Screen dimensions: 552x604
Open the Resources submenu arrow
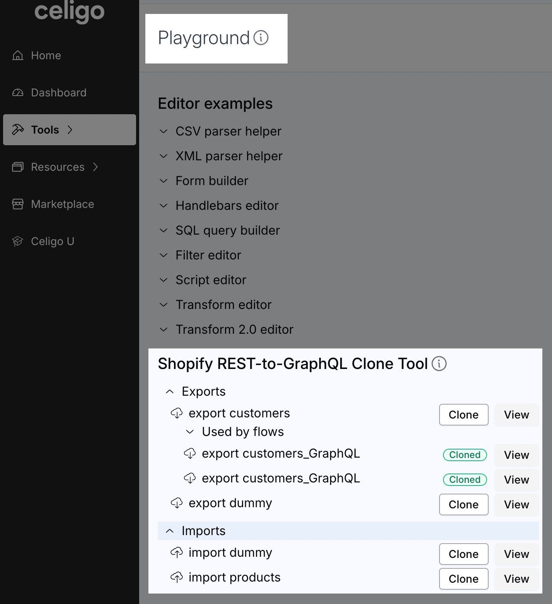coord(95,167)
